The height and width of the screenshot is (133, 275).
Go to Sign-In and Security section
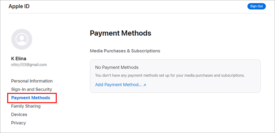tap(32, 89)
